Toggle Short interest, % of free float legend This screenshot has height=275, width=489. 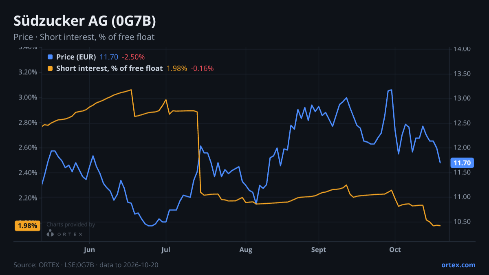(109, 68)
